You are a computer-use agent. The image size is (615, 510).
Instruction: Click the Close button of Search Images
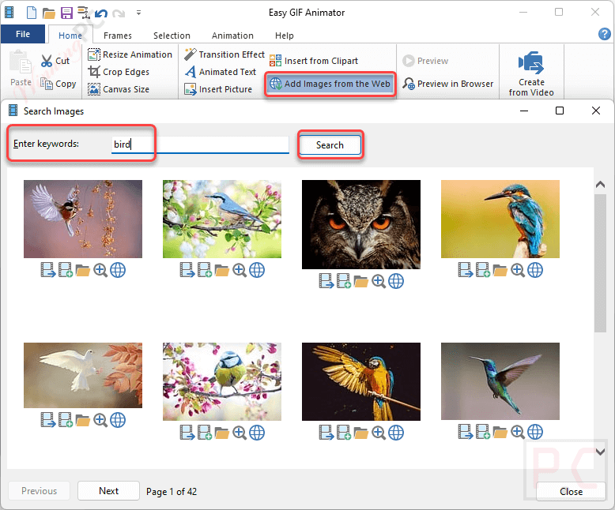(x=571, y=492)
